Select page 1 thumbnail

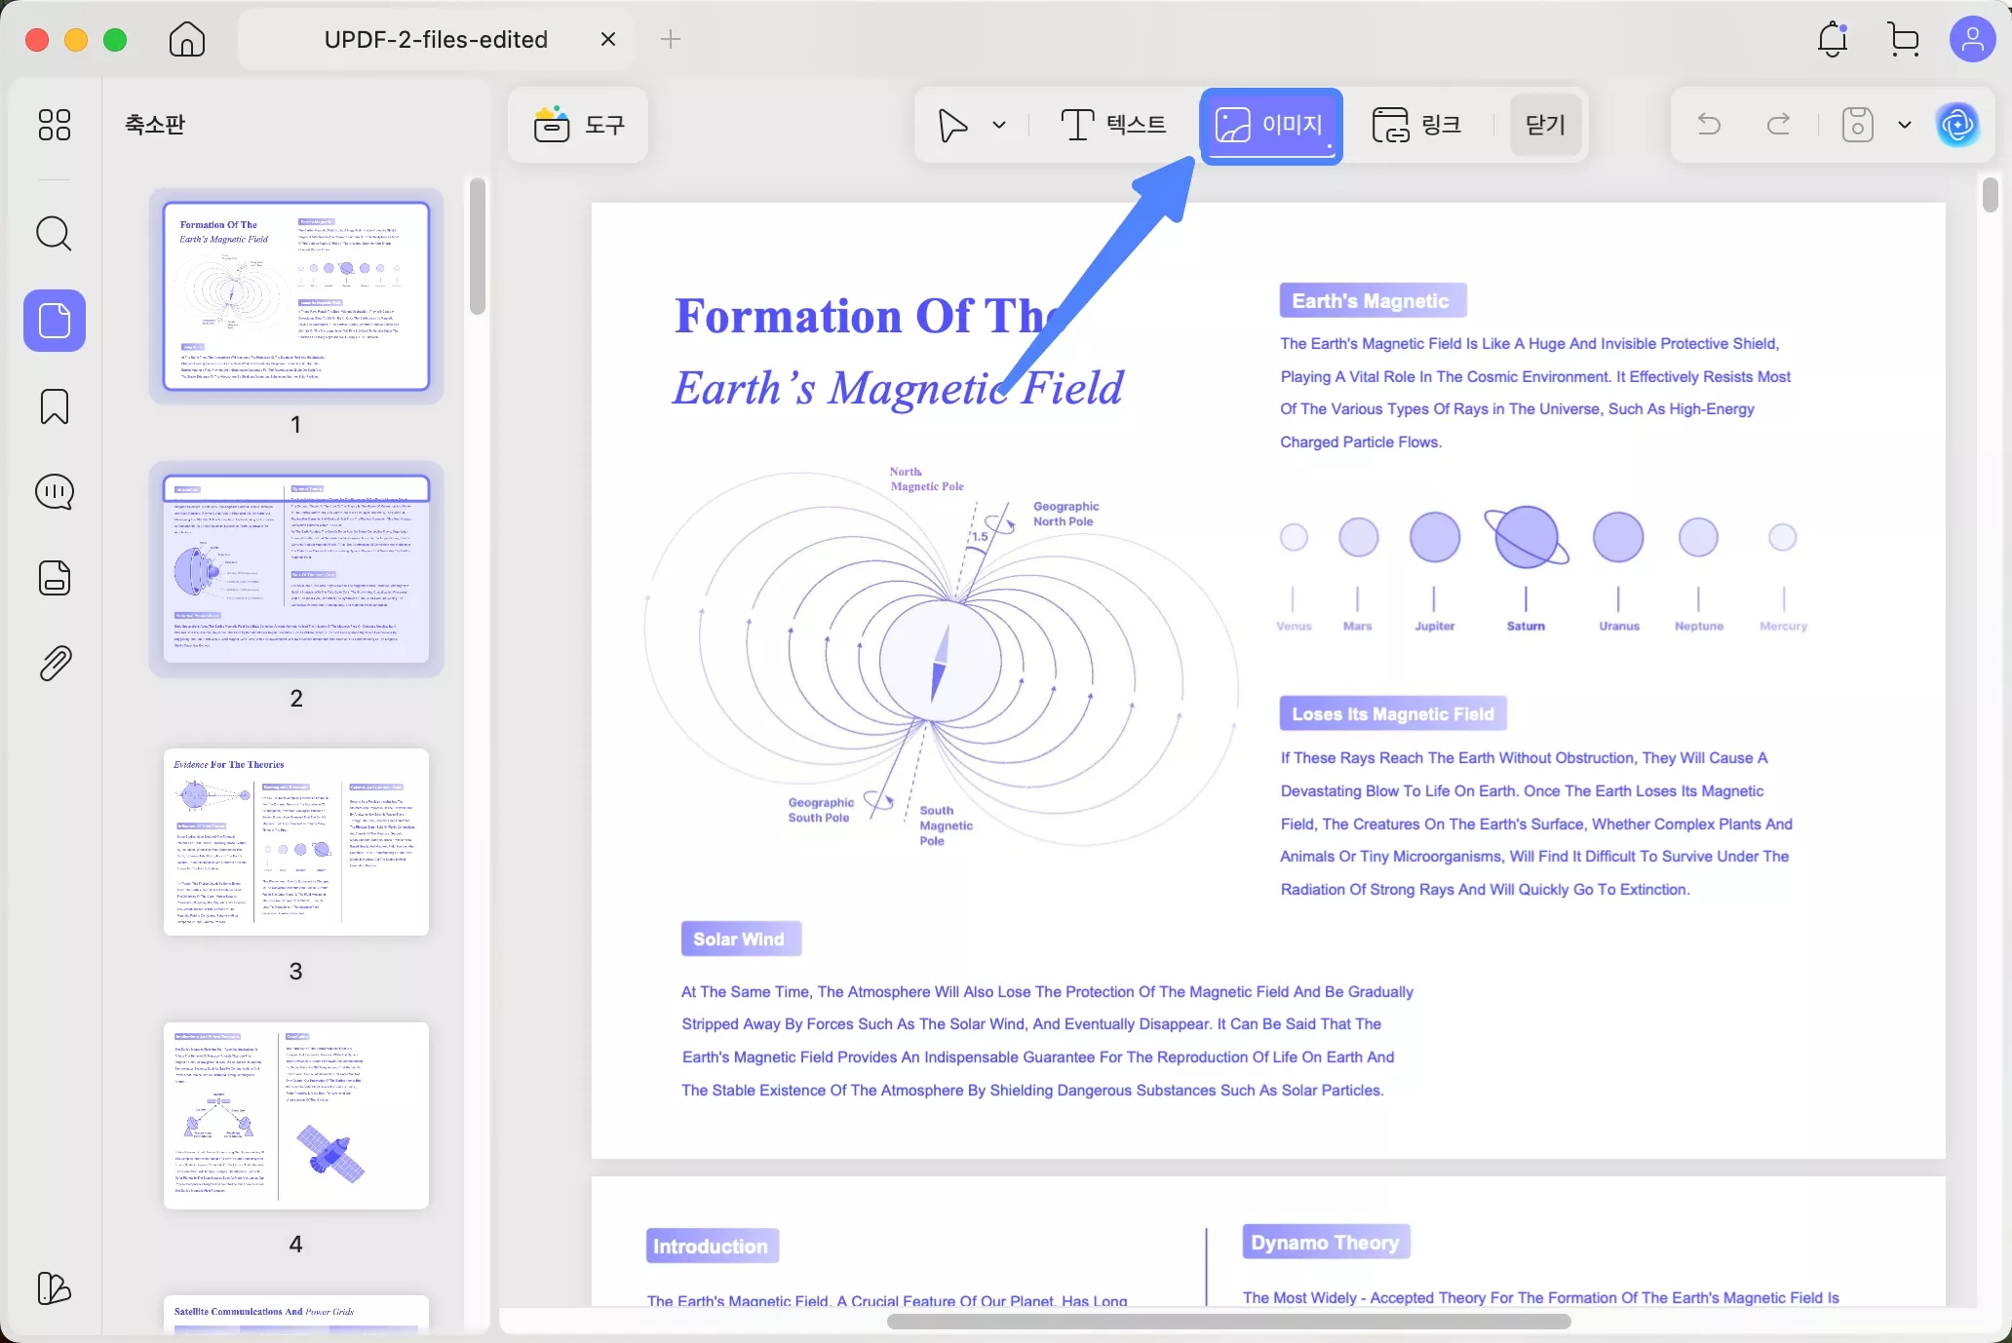tap(296, 296)
